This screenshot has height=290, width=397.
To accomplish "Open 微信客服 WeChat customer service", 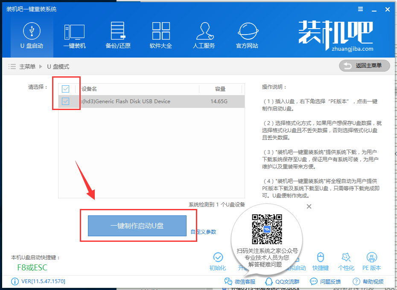I will point(240,281).
